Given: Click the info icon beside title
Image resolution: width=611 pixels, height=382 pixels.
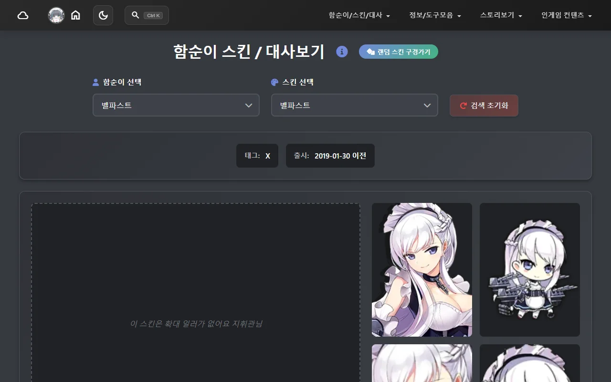Looking at the screenshot, I should pos(342,52).
